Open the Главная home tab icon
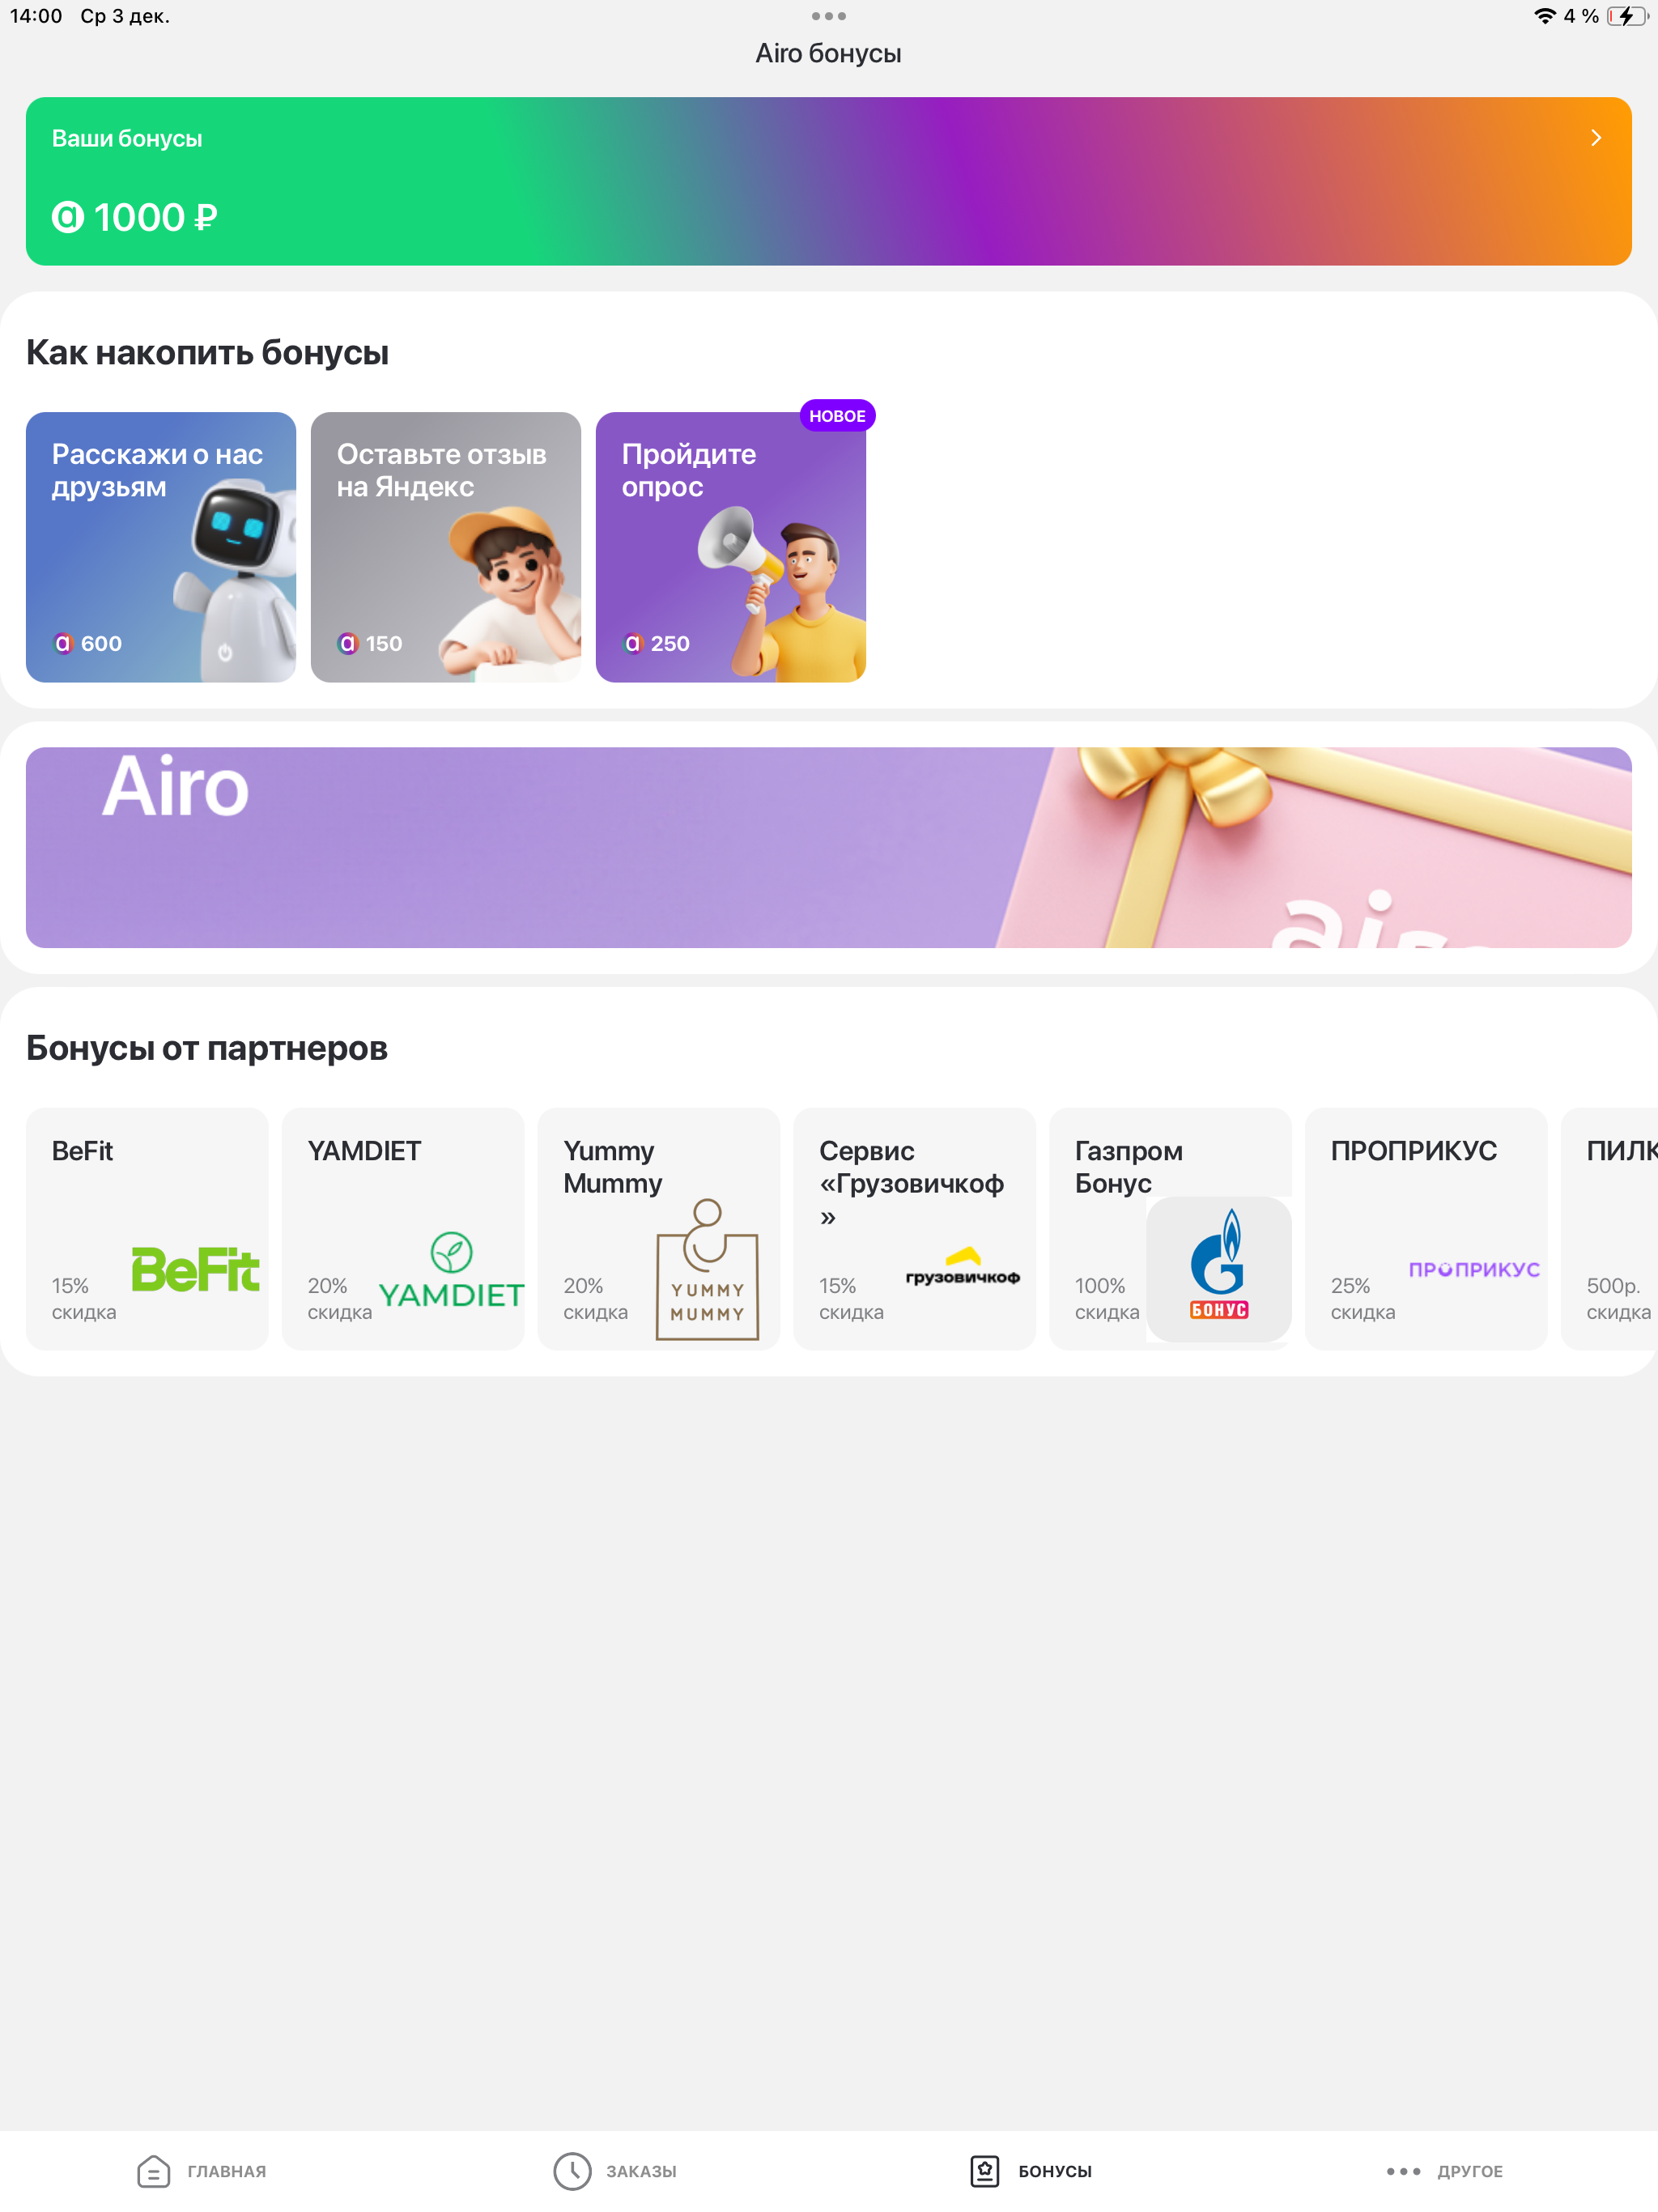Viewport: 1658px width, 2212px height. click(x=153, y=2171)
